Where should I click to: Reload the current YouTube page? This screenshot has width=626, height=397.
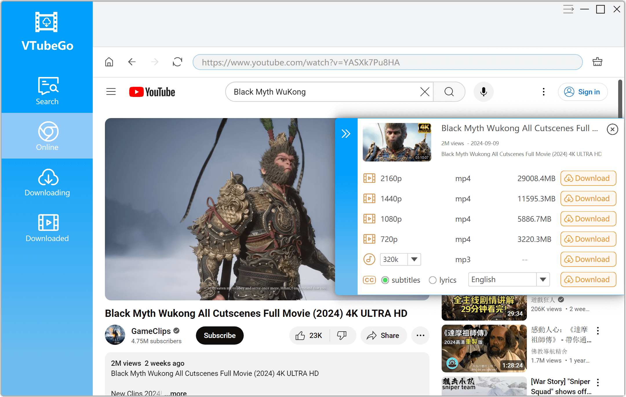(x=177, y=62)
